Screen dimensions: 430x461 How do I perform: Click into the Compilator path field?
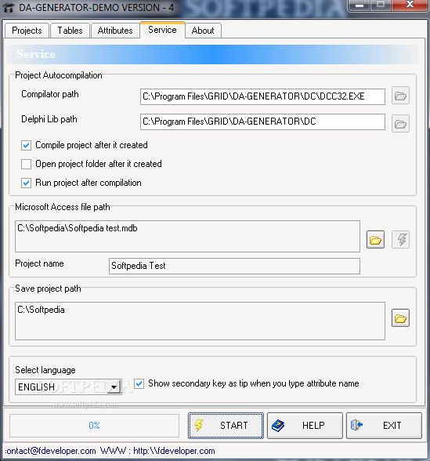pos(262,96)
